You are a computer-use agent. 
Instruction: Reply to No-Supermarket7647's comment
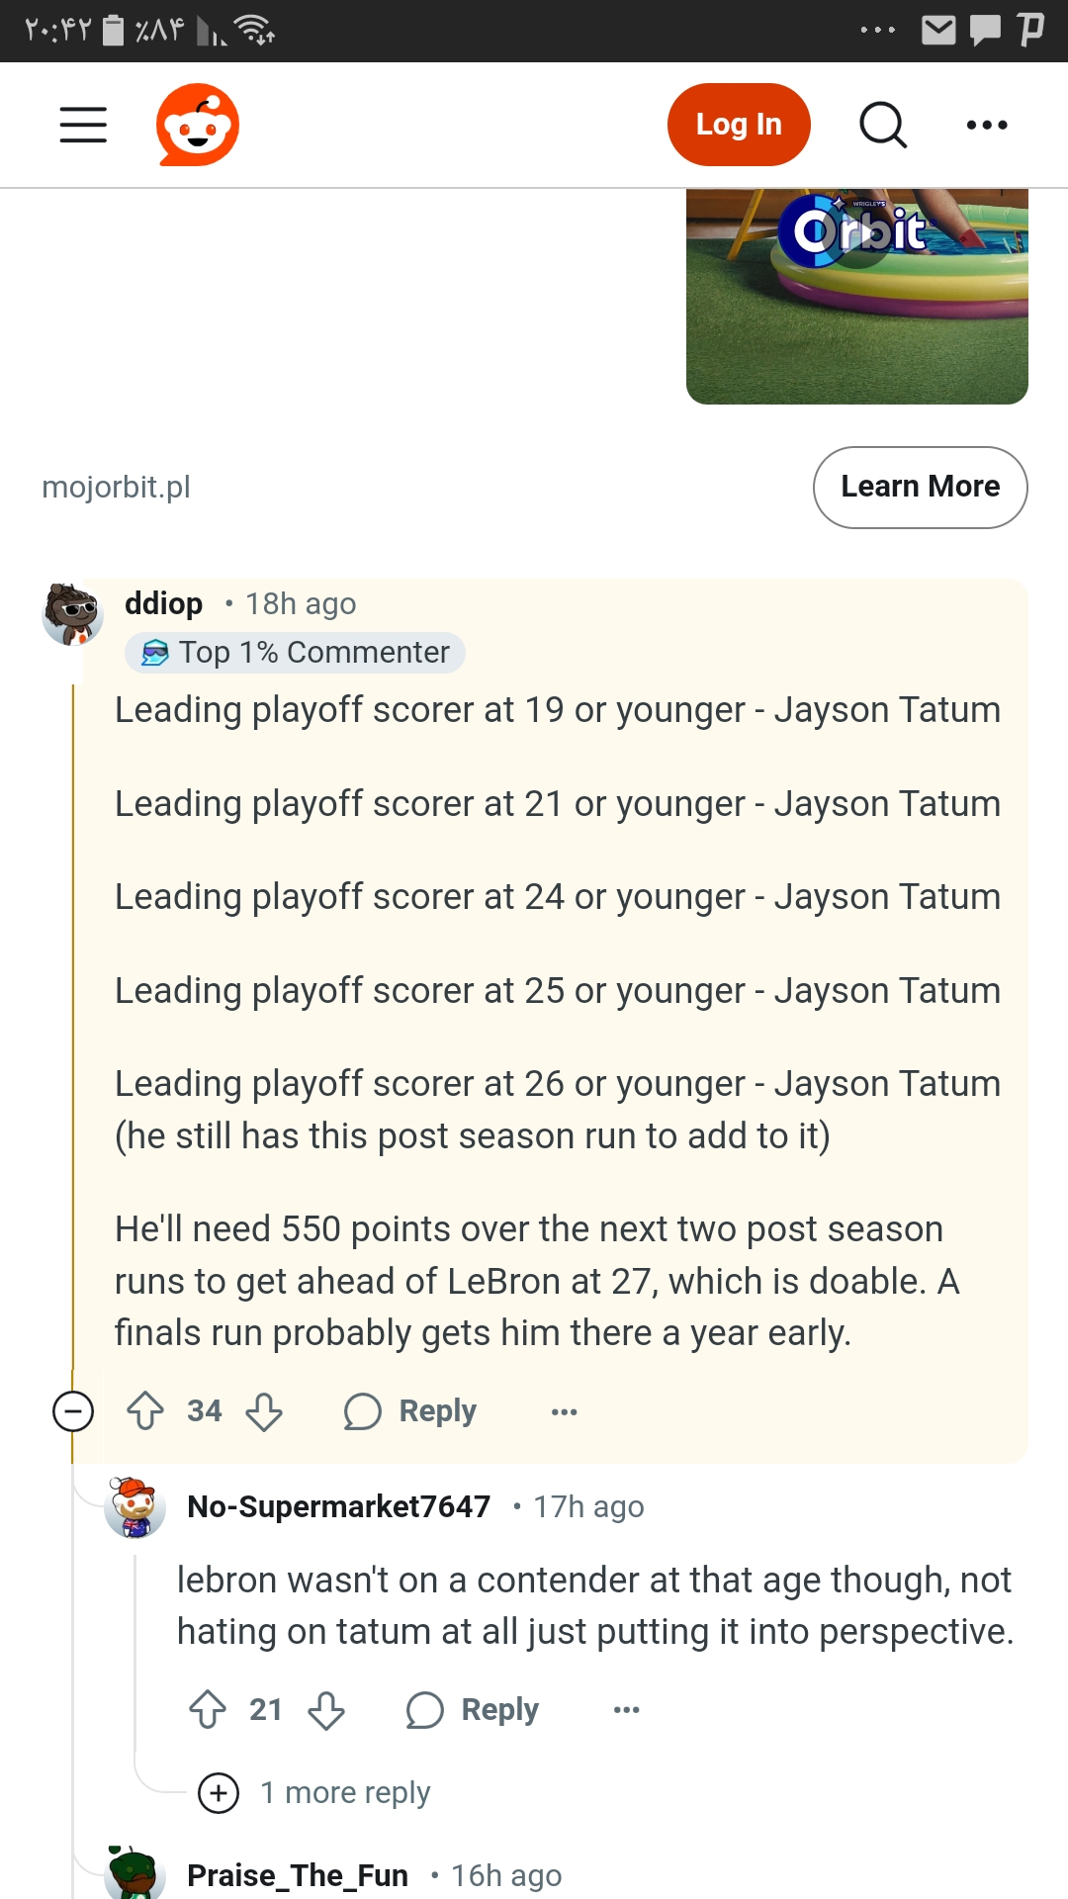tap(474, 1710)
